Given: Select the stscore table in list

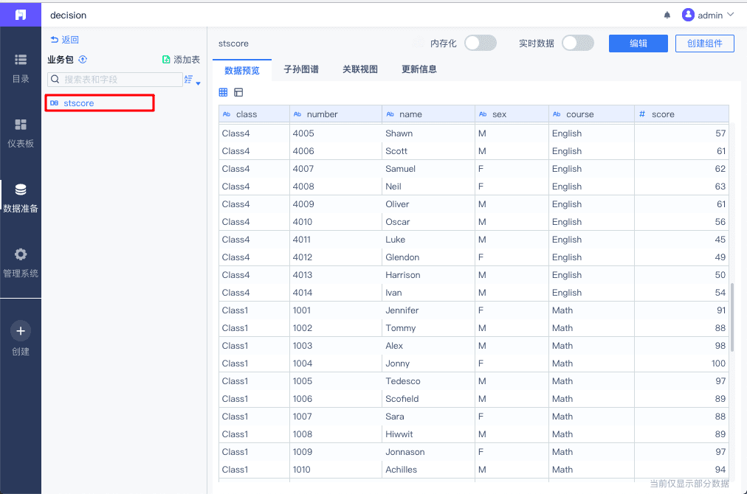Looking at the screenshot, I should (x=100, y=102).
